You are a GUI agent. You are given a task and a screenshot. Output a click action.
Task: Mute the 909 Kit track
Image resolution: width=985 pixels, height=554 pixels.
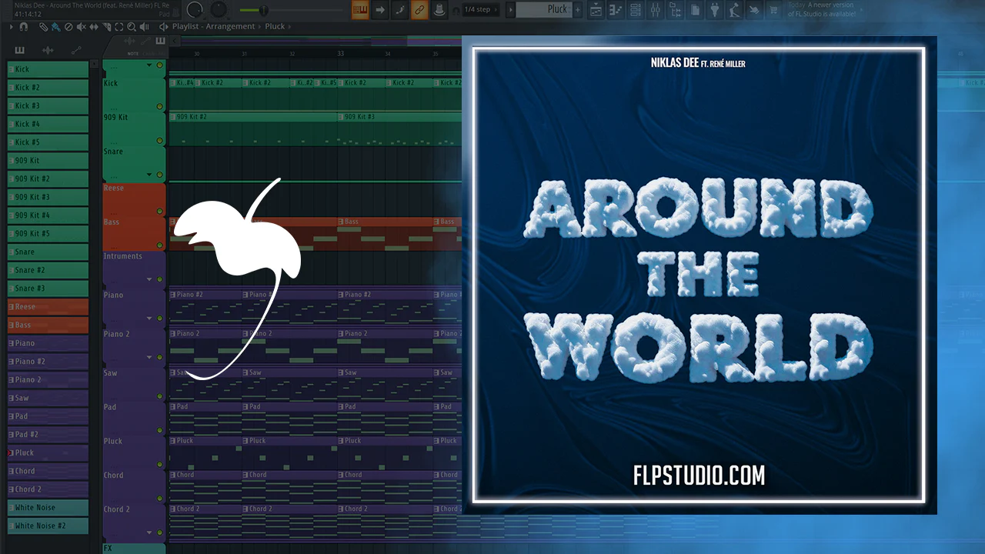click(159, 141)
